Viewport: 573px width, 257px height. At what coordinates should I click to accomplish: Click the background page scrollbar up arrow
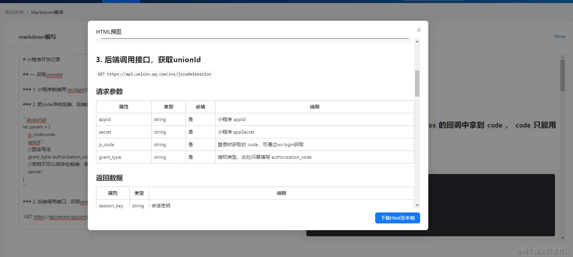(562, 57)
